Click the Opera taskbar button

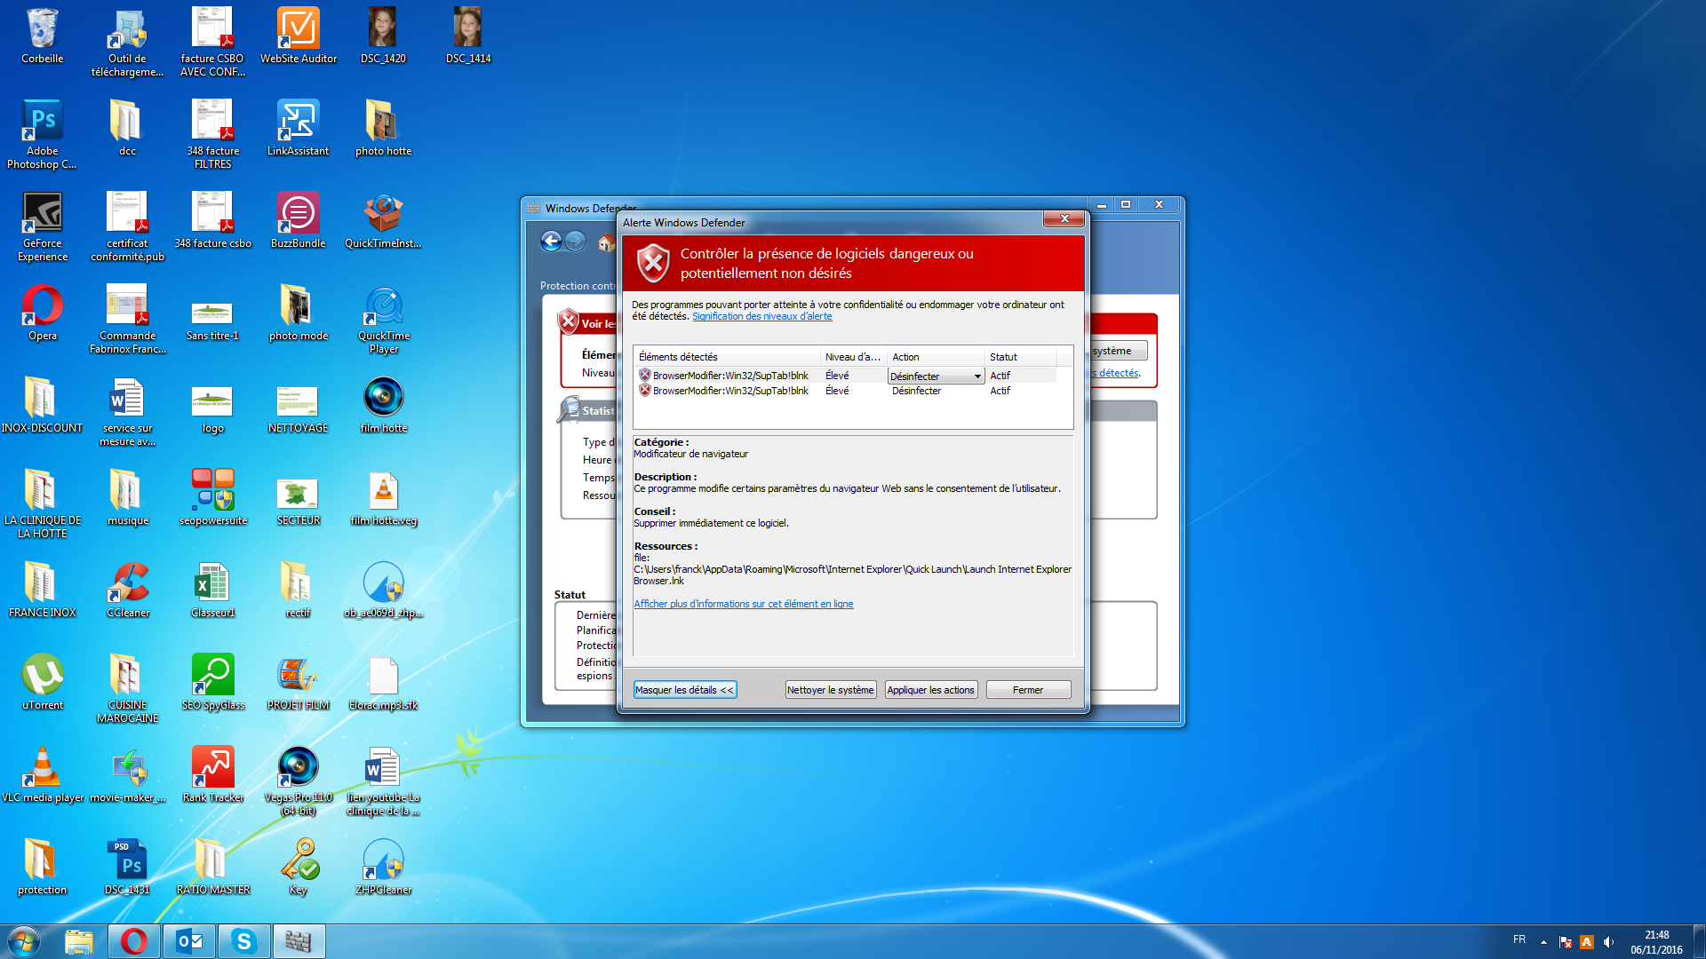pos(134,941)
